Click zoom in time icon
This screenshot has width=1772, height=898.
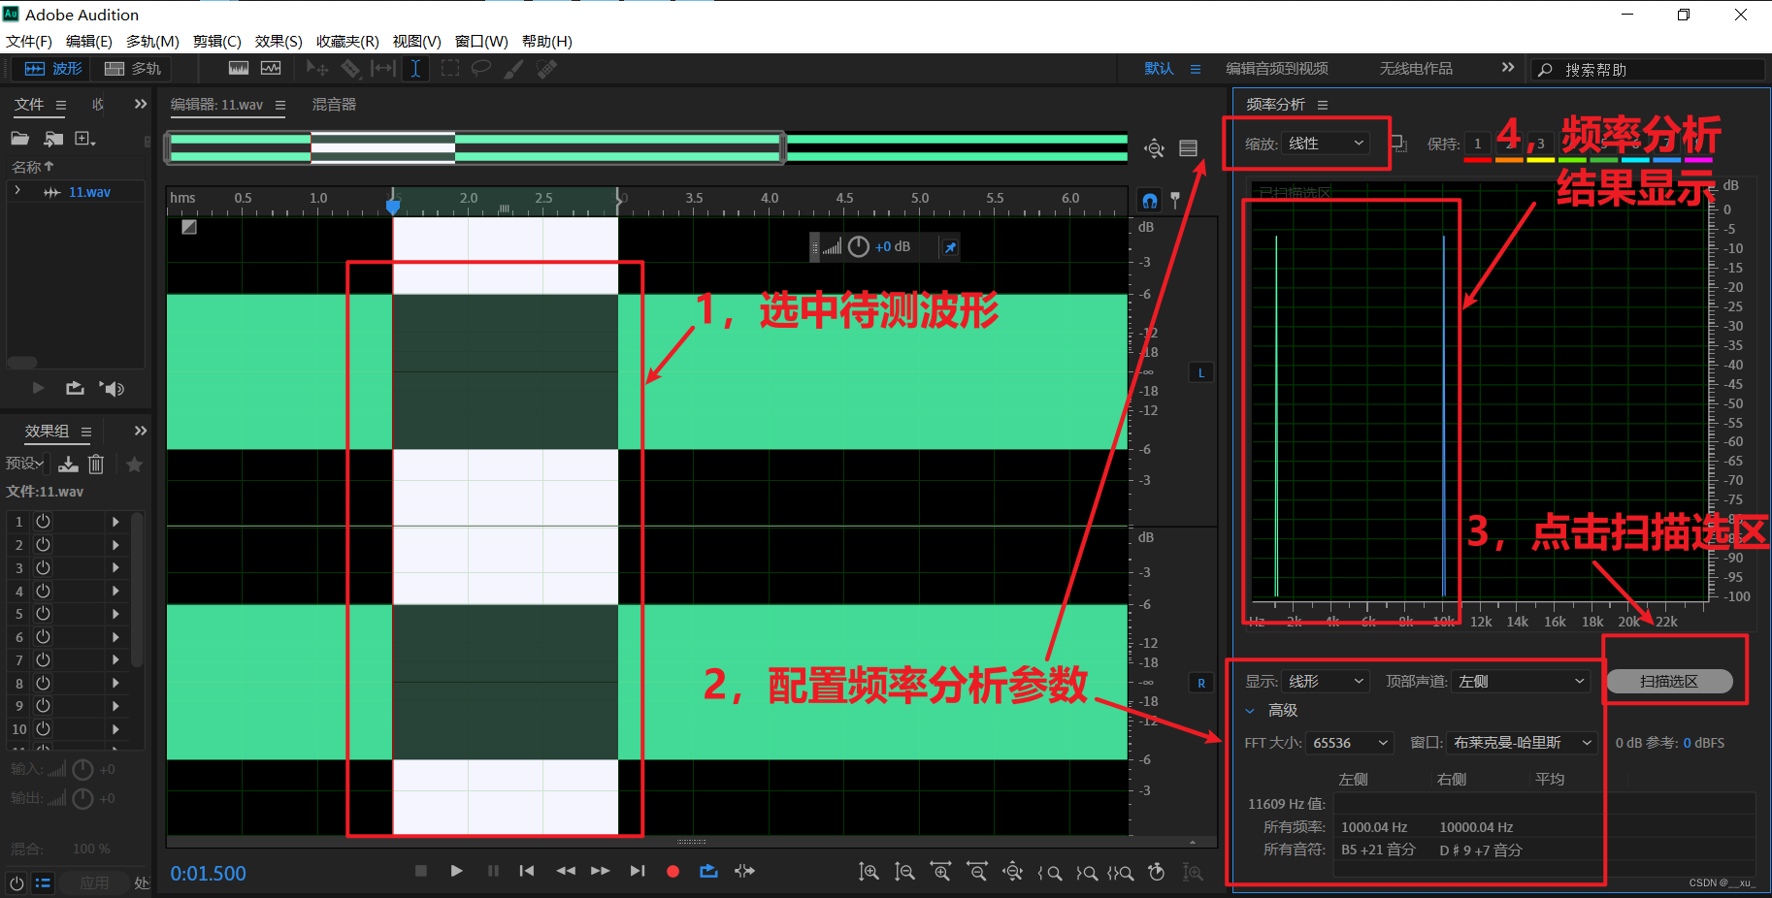(x=940, y=872)
